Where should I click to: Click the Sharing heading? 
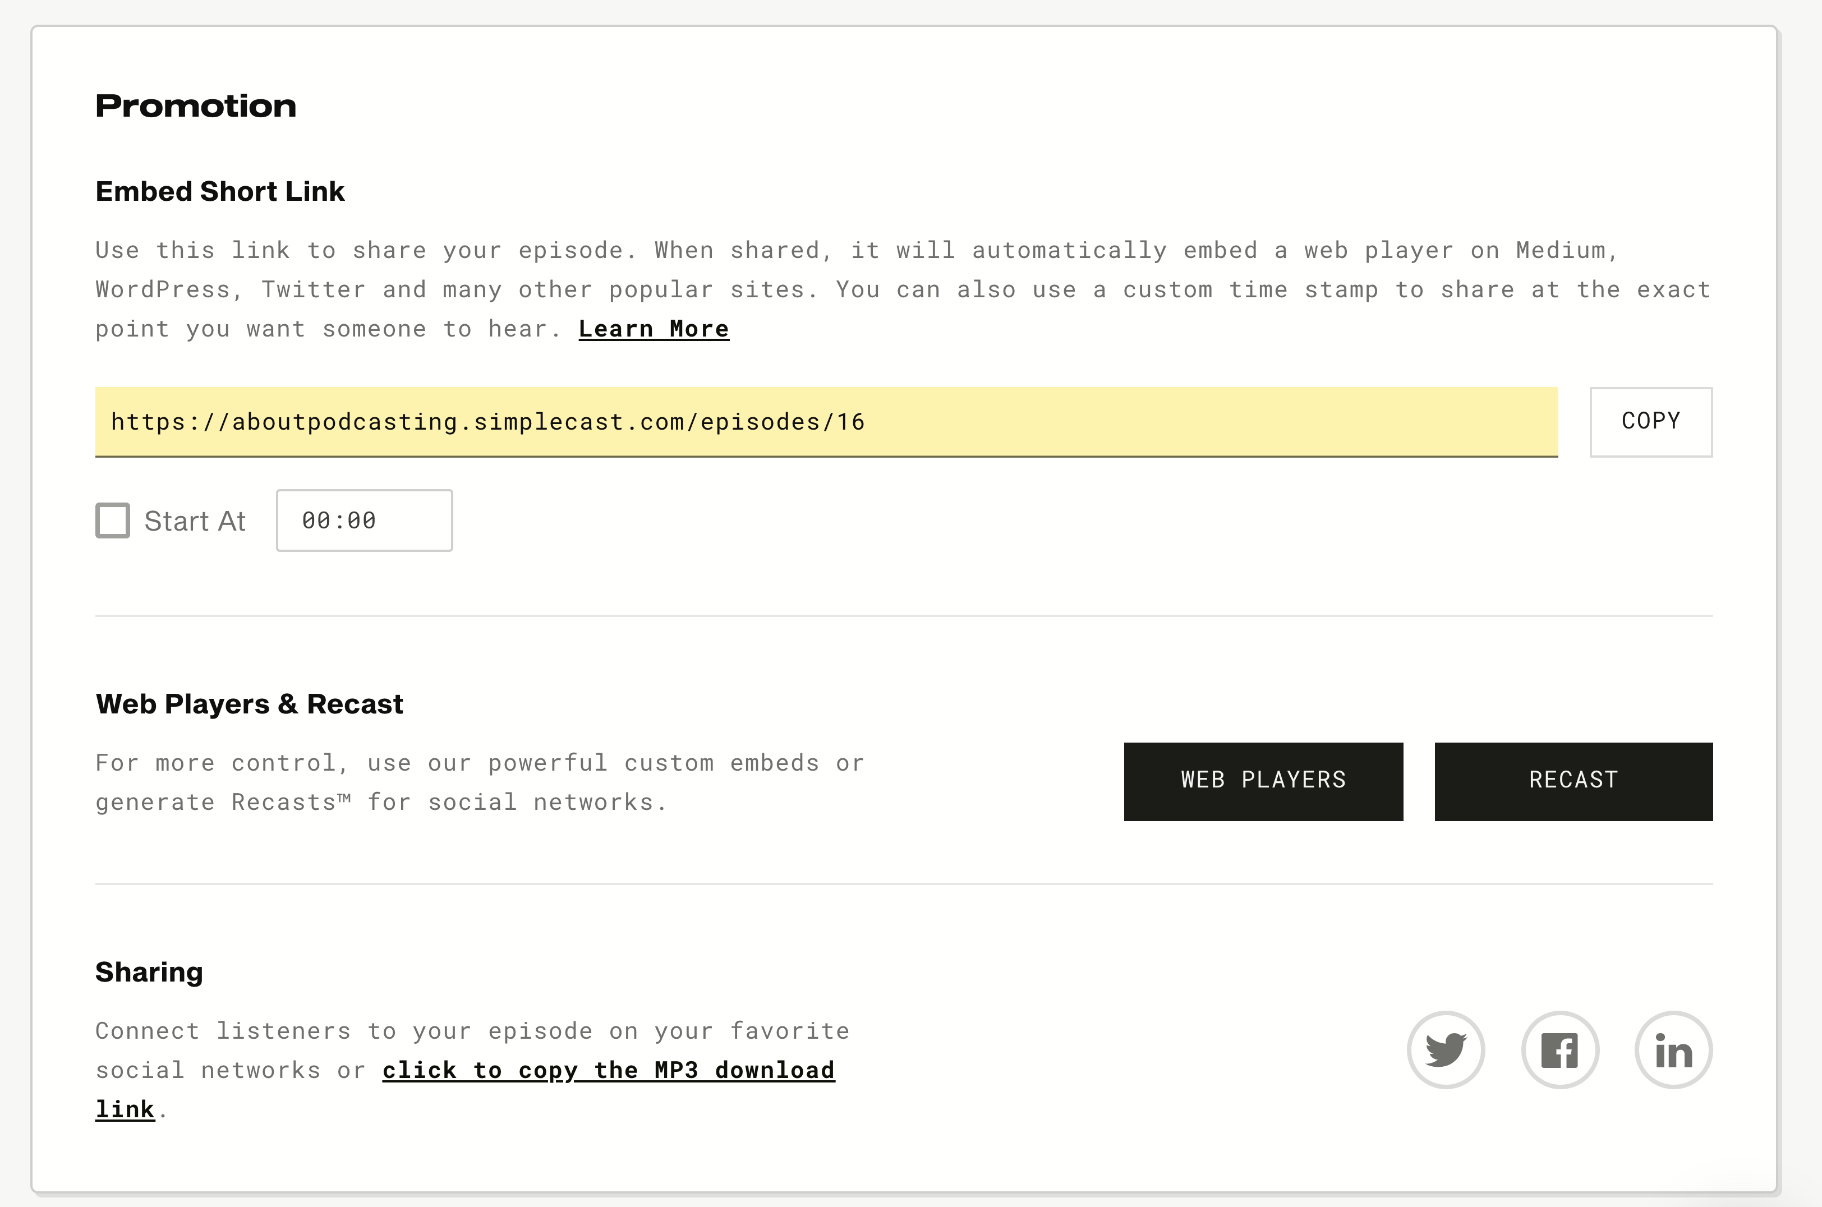pos(149,971)
